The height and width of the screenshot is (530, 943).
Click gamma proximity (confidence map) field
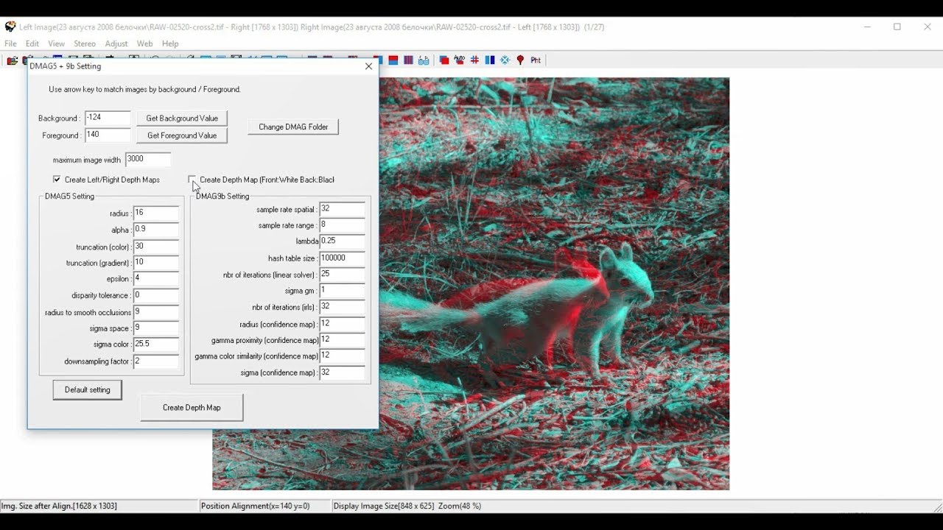pyautogui.click(x=343, y=340)
